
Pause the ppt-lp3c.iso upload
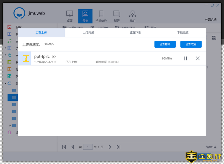pyautogui.click(x=185, y=59)
